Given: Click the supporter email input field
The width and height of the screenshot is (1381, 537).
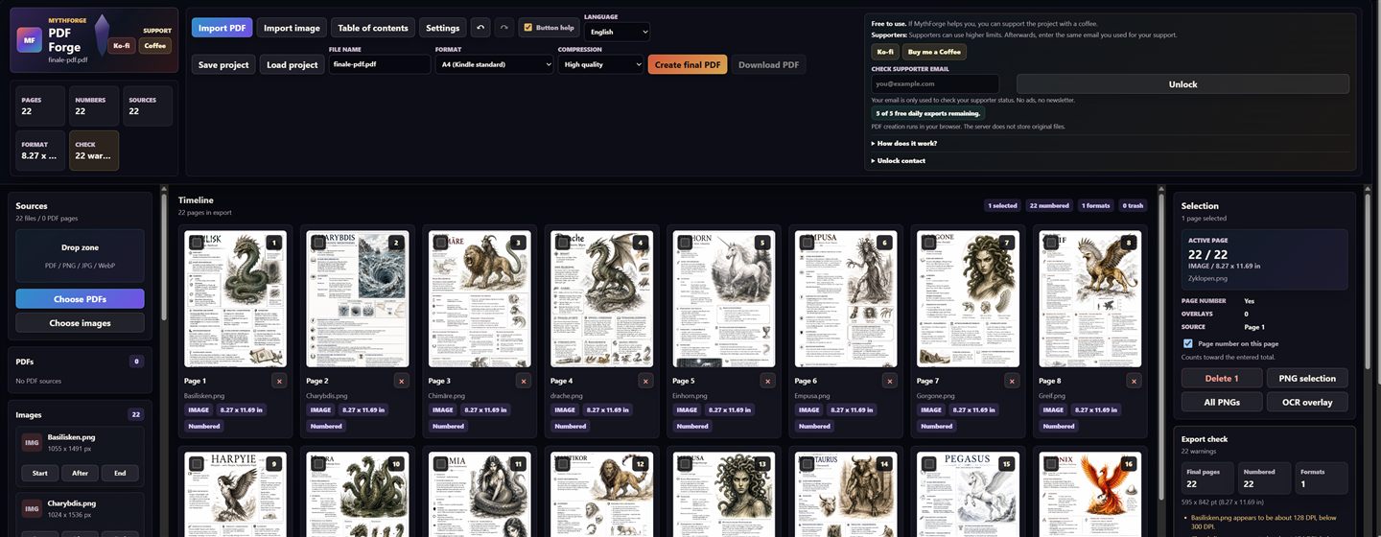Looking at the screenshot, I should click(935, 83).
